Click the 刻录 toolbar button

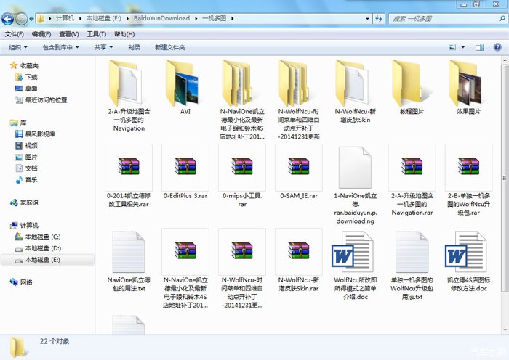(134, 48)
